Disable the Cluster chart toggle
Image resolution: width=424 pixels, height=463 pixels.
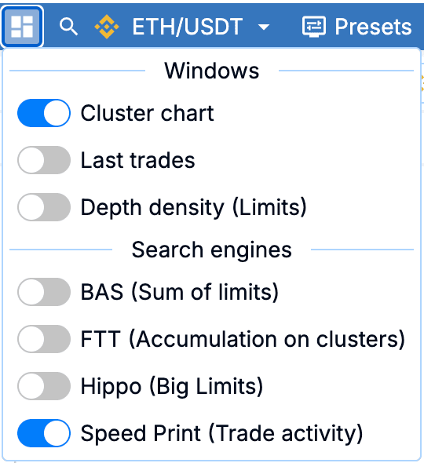click(44, 113)
